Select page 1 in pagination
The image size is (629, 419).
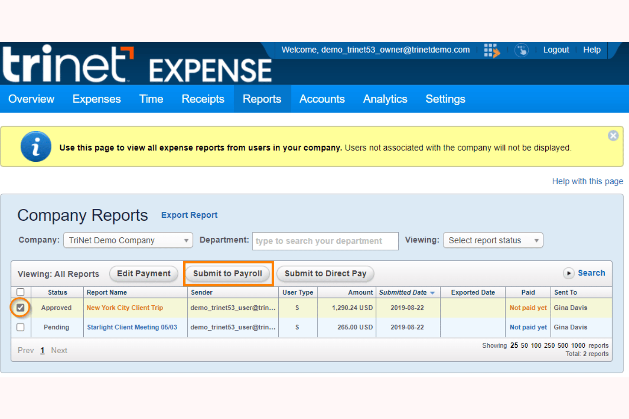pos(42,350)
